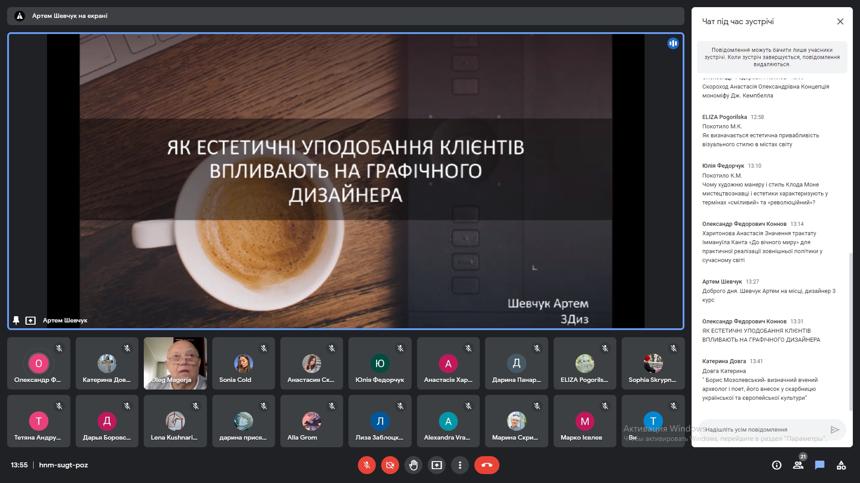The image size is (860, 483).
Task: Click muted mic icon on Тетяна Андру tile
Action: tap(59, 406)
